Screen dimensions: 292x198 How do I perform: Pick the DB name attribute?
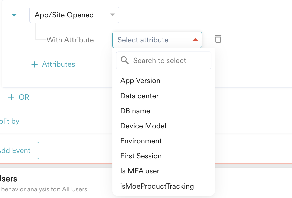pos(135,111)
